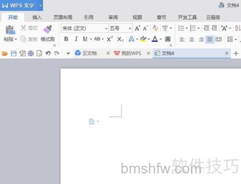Open the 开发工具 ribbon tab
Image resolution: width=241 pixels, height=184 pixels.
click(x=187, y=17)
